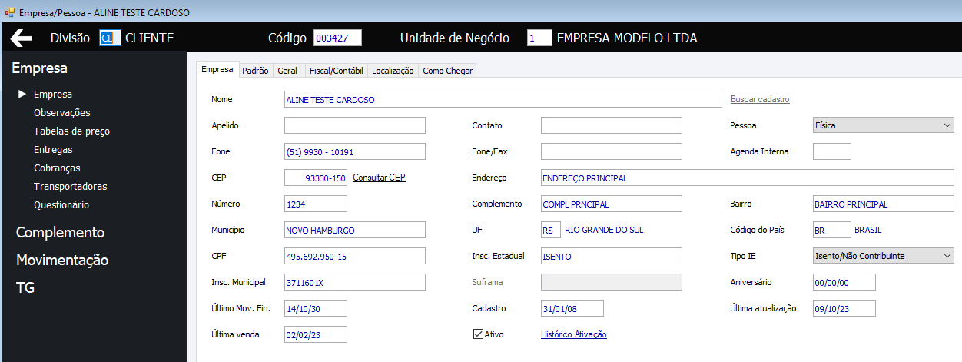The width and height of the screenshot is (962, 362).
Task: Open Tabelas de preço in sidebar
Action: pyautogui.click(x=71, y=131)
